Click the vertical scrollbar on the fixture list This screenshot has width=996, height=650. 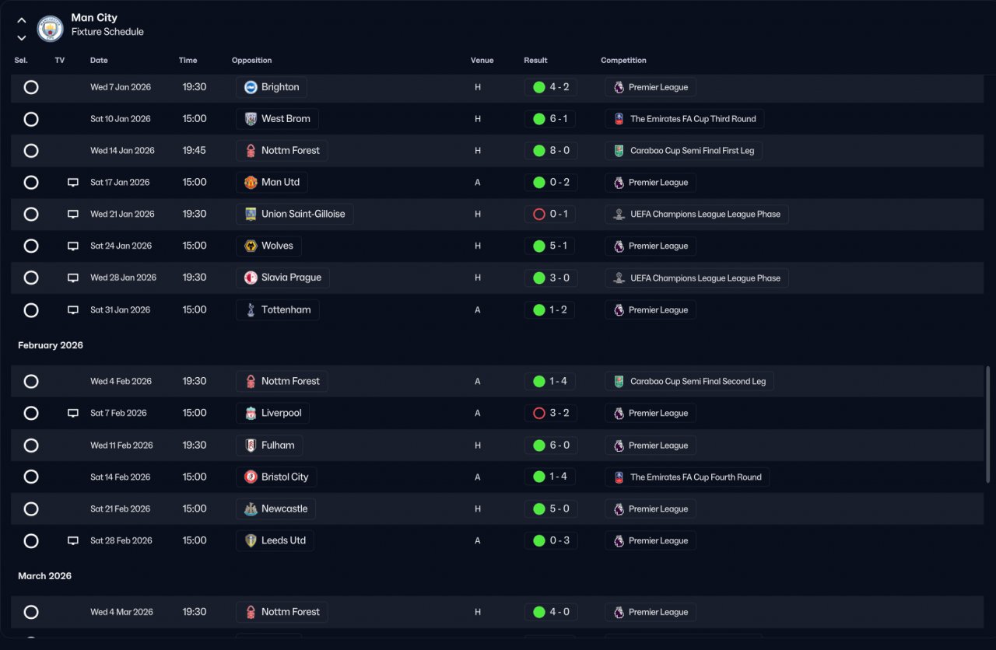tap(989, 424)
